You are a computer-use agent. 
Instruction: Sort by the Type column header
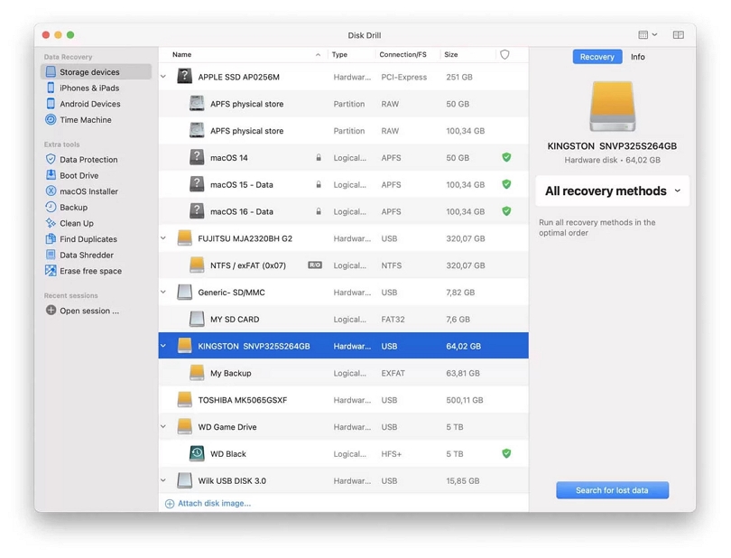click(339, 54)
